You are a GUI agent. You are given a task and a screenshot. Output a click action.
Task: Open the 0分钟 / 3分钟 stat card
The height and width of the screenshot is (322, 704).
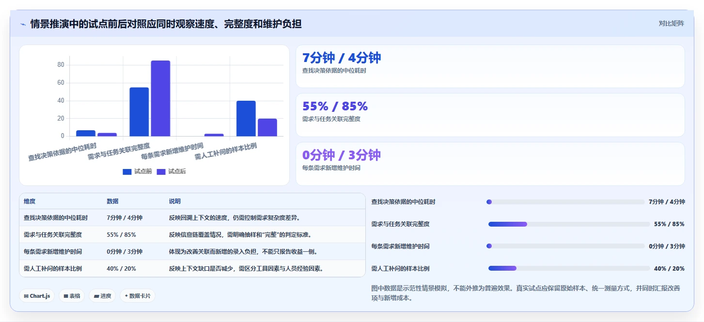coord(490,164)
